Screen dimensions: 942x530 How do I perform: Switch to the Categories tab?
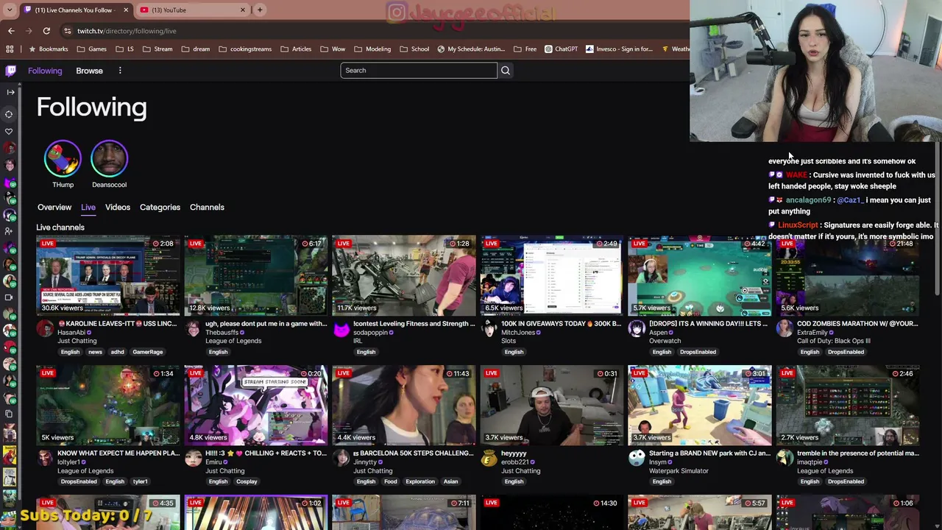tap(160, 208)
